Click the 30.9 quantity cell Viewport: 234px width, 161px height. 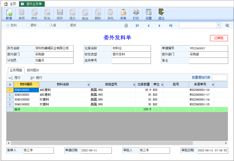(x=144, y=90)
